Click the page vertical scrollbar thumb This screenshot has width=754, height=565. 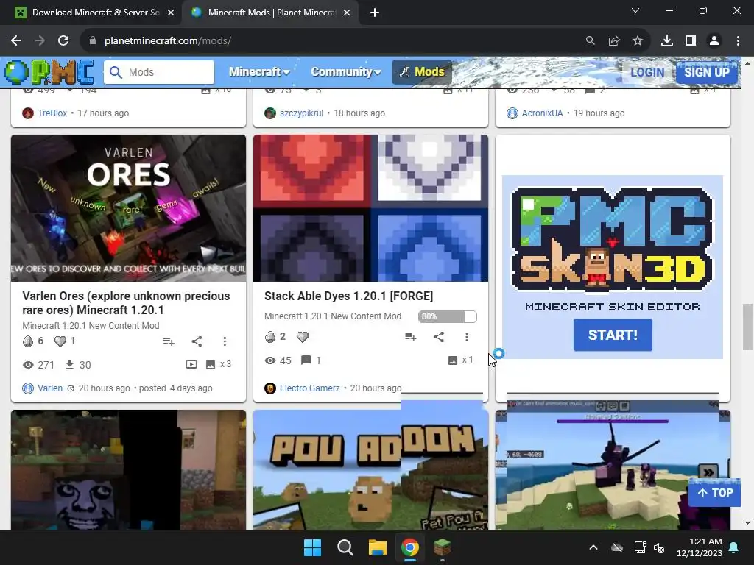[x=747, y=327]
